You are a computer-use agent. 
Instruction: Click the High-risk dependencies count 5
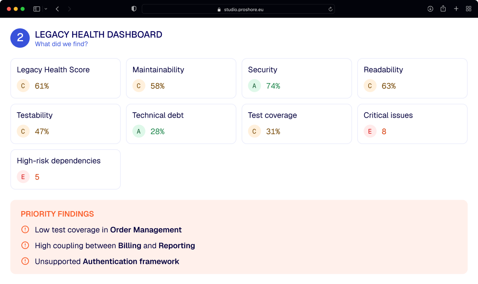37,177
